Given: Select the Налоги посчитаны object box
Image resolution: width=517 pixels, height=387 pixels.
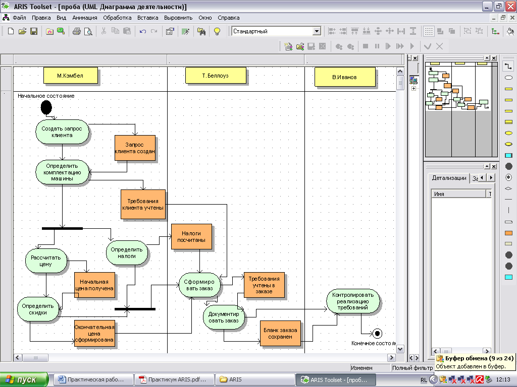Looking at the screenshot, I should 191,237.
